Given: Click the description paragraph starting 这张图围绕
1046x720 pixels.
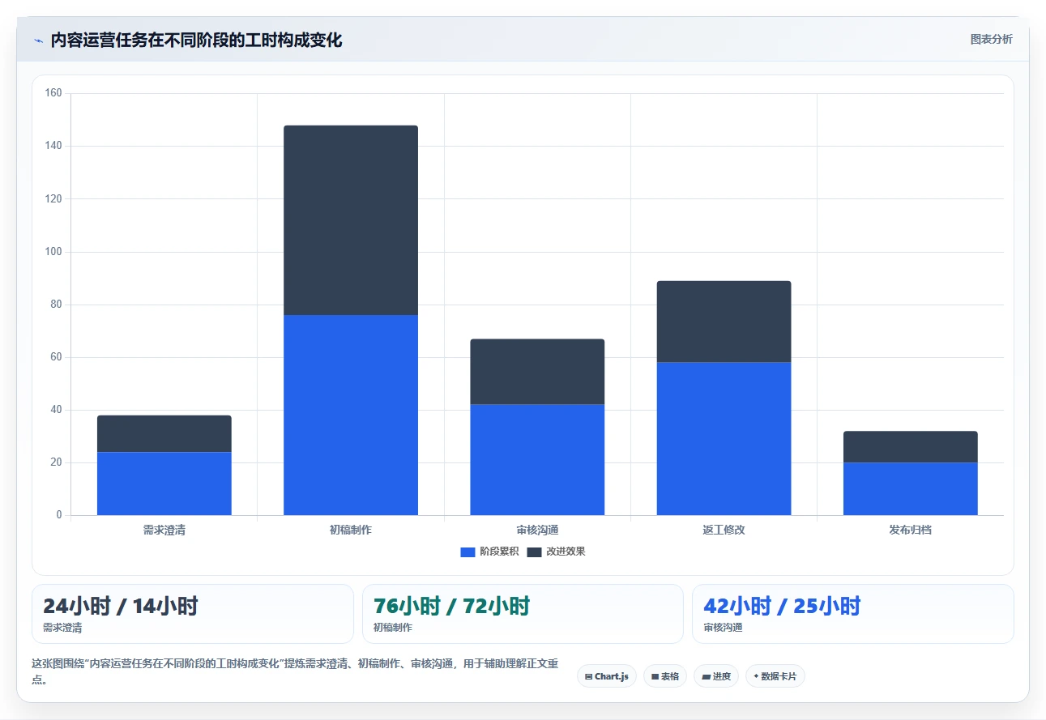Looking at the screenshot, I should point(295,671).
